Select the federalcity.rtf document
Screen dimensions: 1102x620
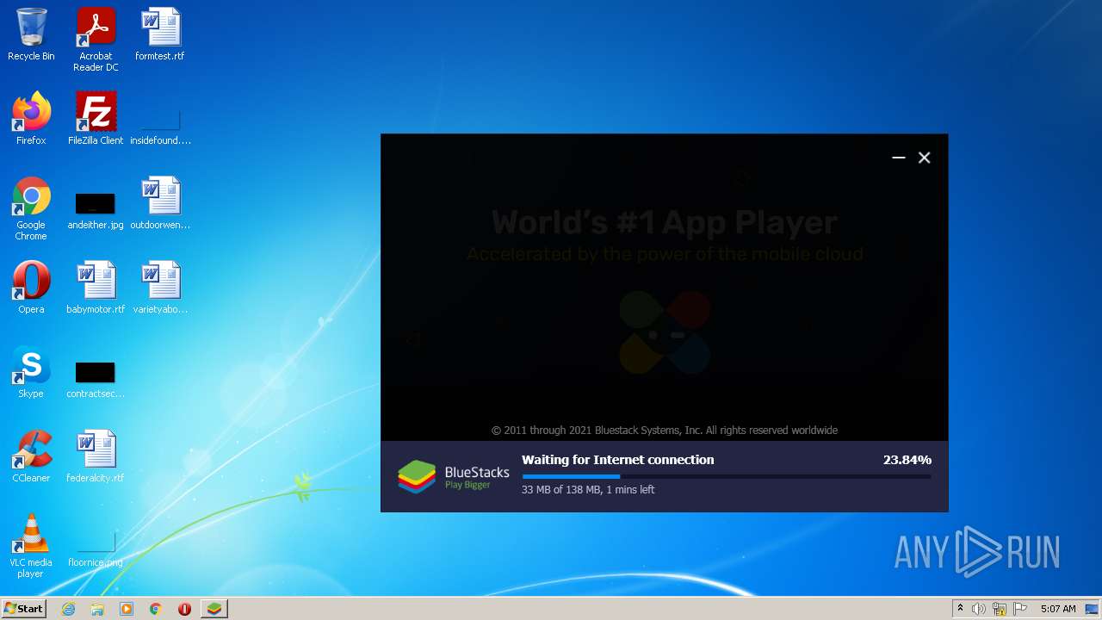pos(96,456)
